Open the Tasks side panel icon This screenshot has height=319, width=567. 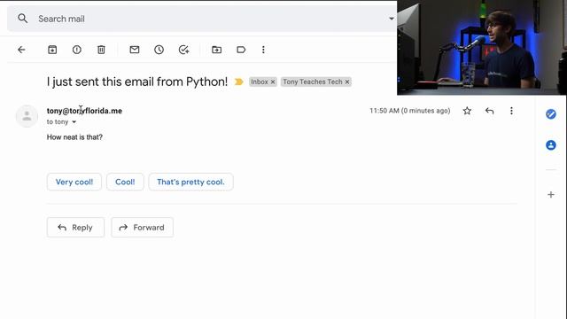(551, 114)
